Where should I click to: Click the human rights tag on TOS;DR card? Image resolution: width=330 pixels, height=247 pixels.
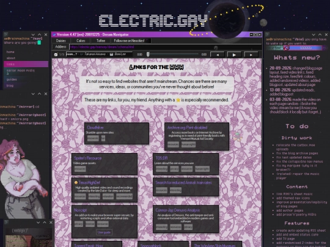(x=202, y=169)
